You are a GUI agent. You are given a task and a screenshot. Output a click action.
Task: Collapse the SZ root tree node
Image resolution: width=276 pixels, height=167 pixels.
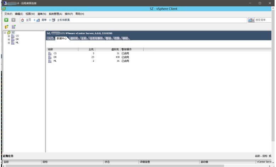(5, 33)
